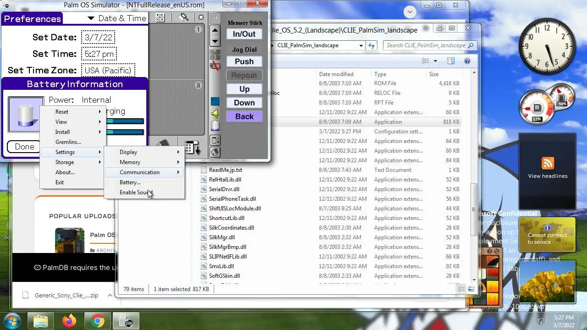Open the view options dropdown arrow in Explorer
The width and height of the screenshot is (587, 330).
435,61
